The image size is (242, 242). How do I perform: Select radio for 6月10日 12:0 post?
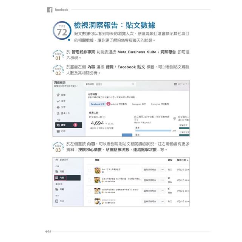(x=89, y=202)
